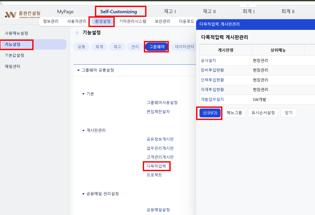The image size is (315, 215).
Task: Collapse the 게시판관리 group
Action: tap(83, 130)
